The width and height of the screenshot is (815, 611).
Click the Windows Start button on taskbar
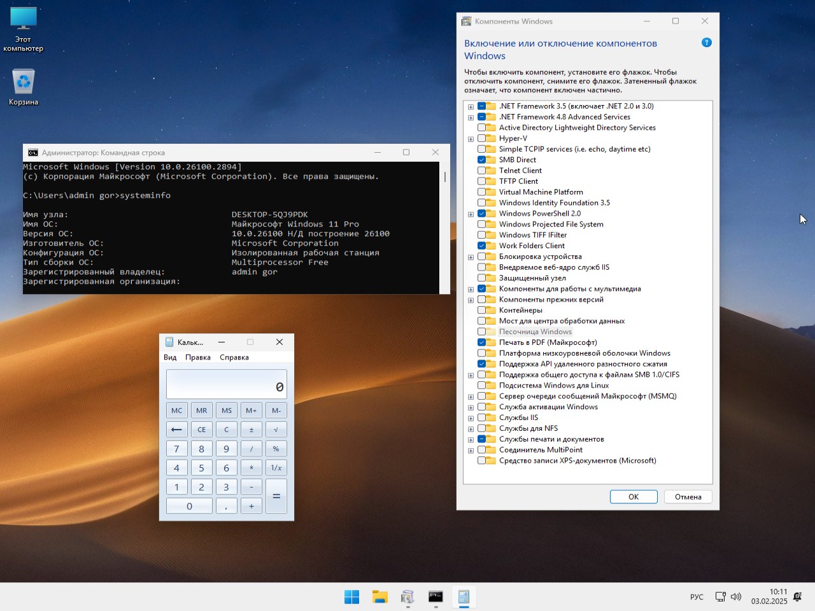pos(351,596)
